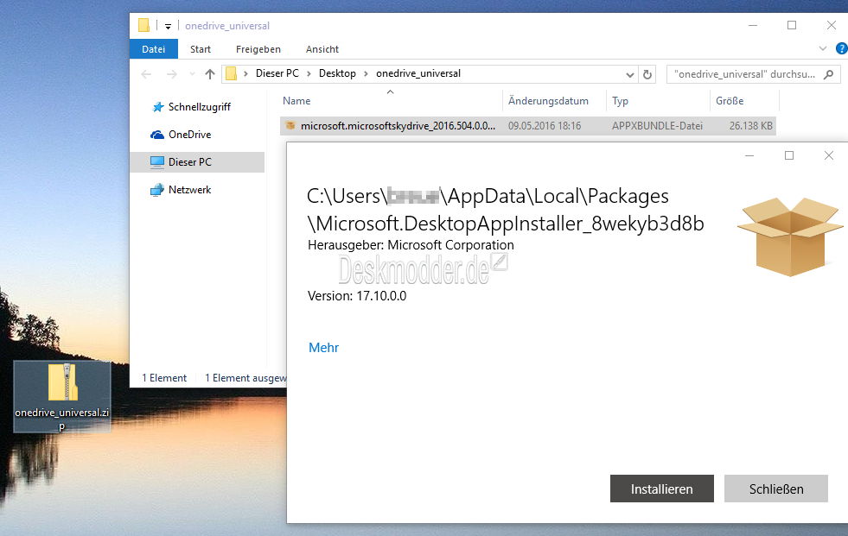Close the onedrive_universal Explorer window

(x=832, y=25)
